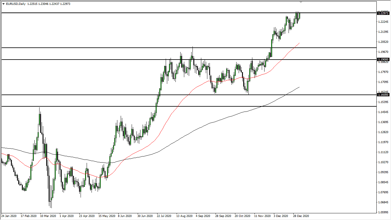Select the horizontal support line at 1.16000

click(x=122, y=95)
